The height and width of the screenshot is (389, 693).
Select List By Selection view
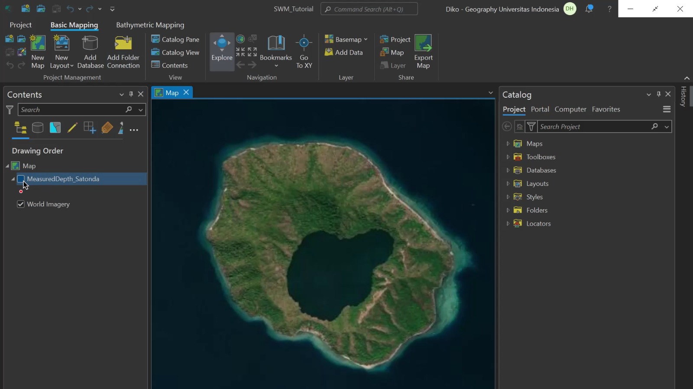tap(55, 128)
